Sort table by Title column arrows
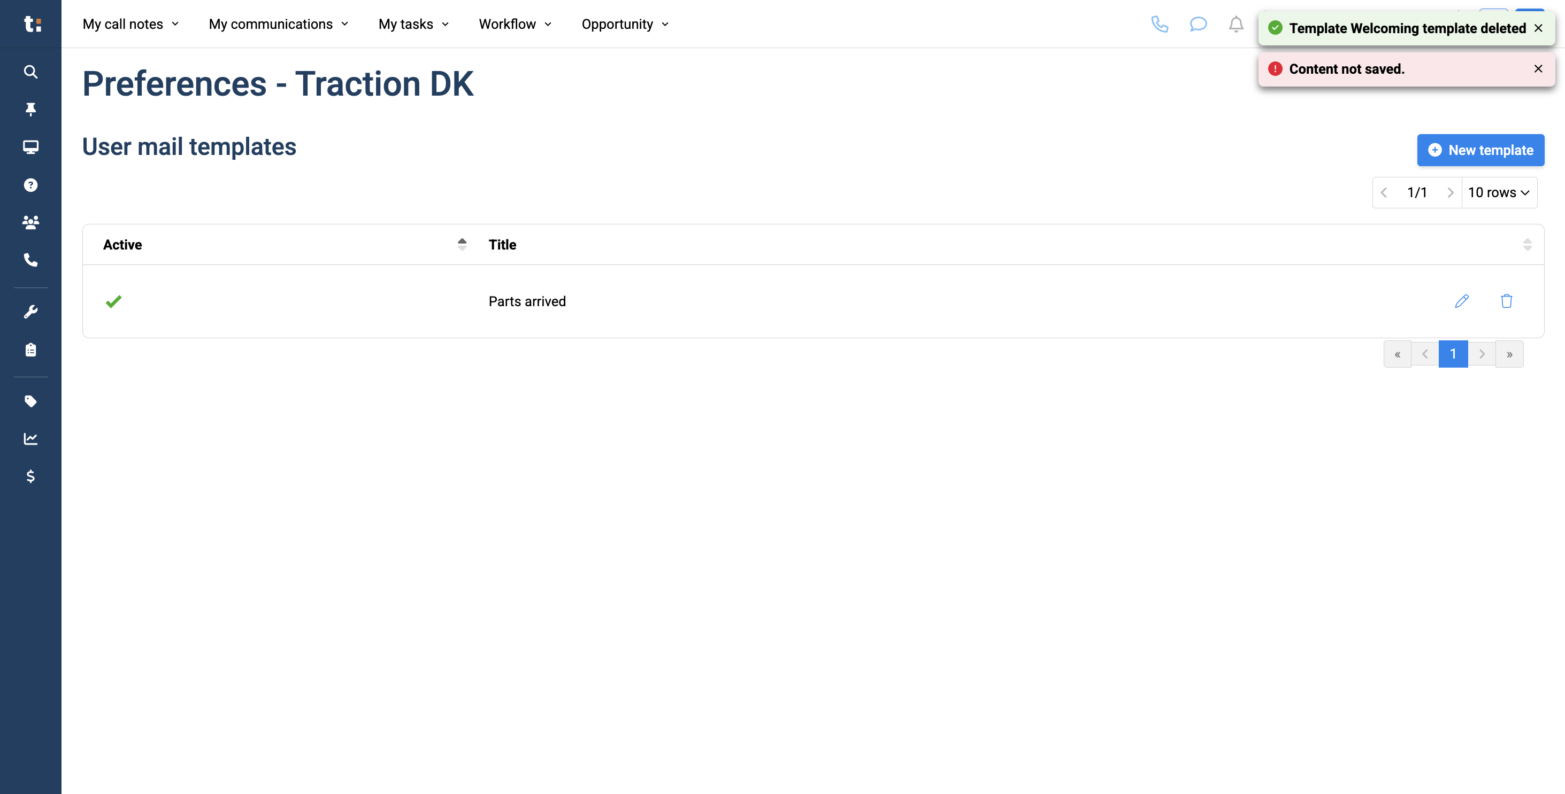This screenshot has height=794, width=1565. pyautogui.click(x=1526, y=245)
